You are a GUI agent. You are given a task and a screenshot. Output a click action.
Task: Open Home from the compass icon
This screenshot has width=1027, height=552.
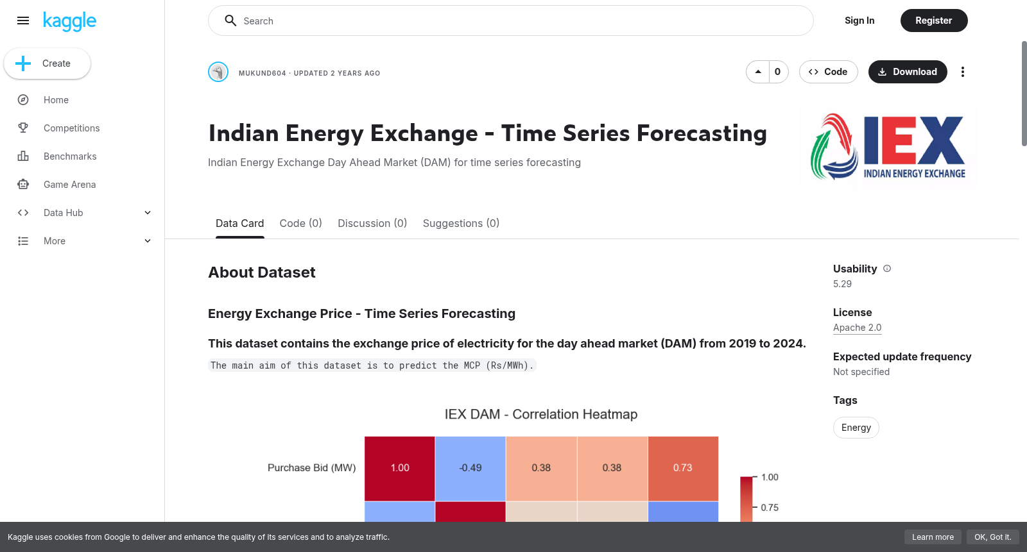point(23,100)
